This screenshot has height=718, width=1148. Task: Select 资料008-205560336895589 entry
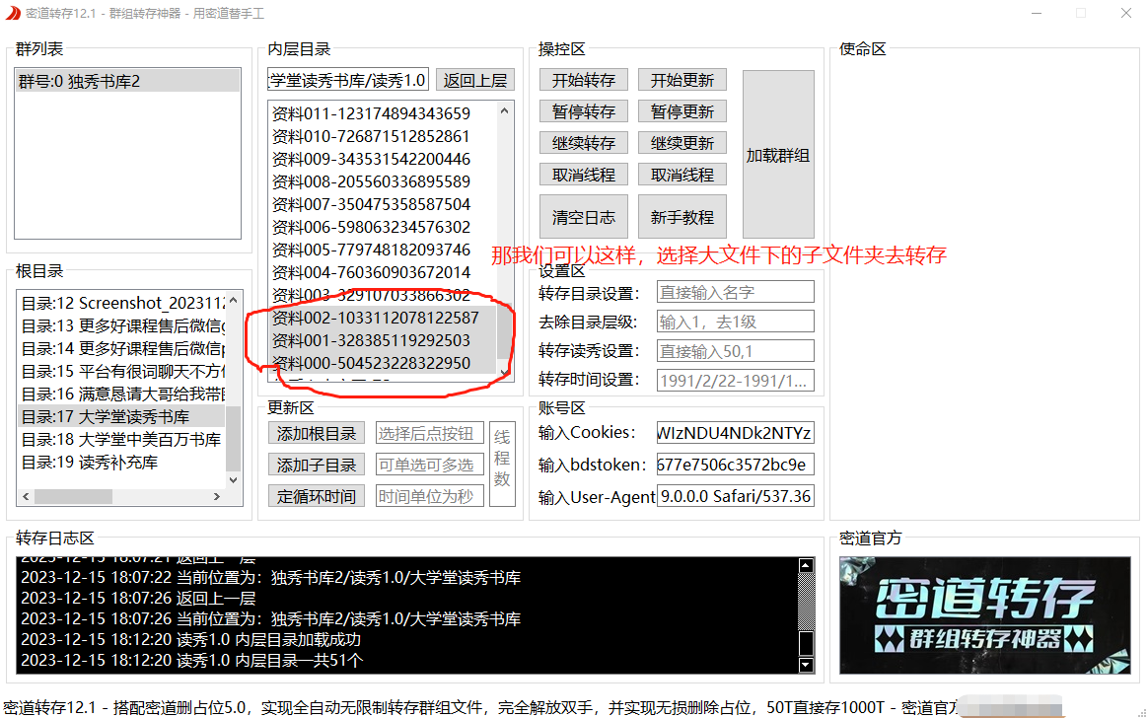384,181
